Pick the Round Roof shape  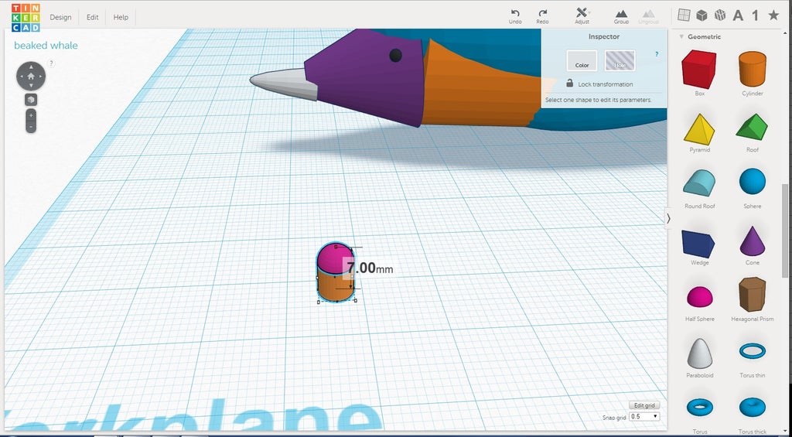(x=699, y=183)
